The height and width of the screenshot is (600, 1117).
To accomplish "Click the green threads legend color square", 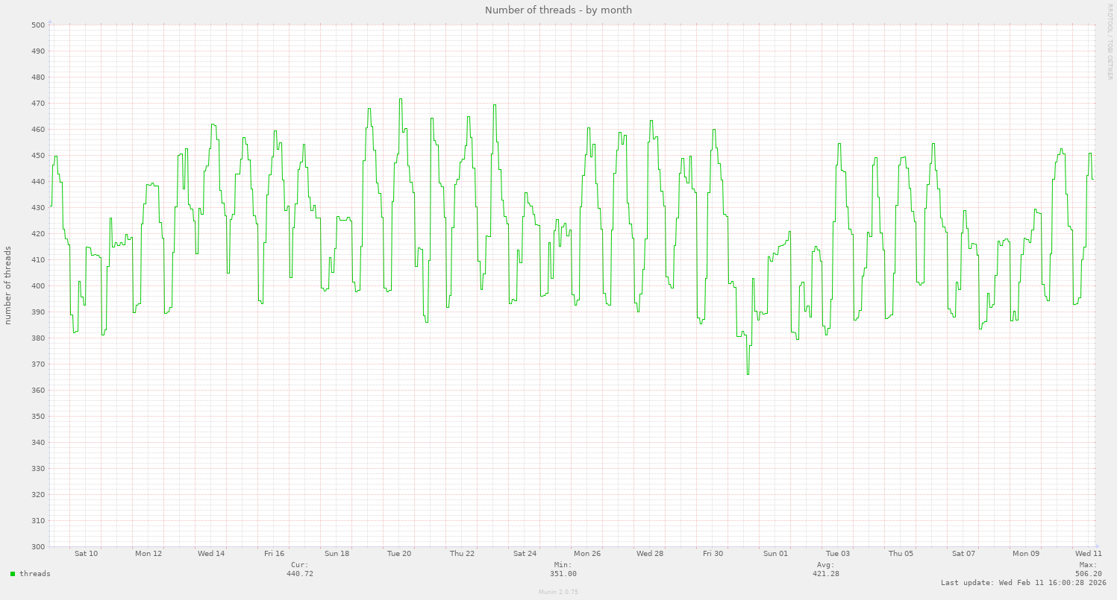I will 13,574.
